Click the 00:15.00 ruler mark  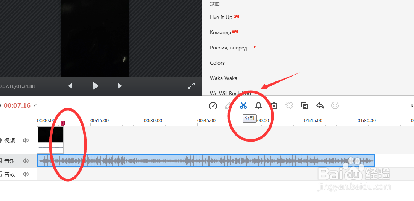pos(100,121)
